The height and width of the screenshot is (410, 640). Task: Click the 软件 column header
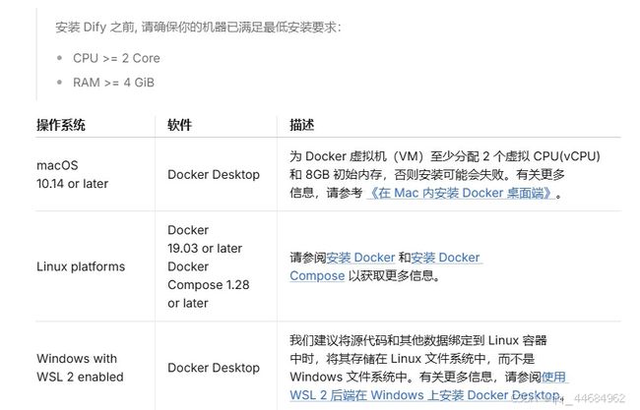(x=179, y=125)
